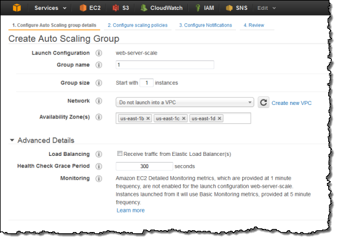Open the Edit toolbar menu
Image resolution: width=338 pixels, height=240 pixels.
267,8
